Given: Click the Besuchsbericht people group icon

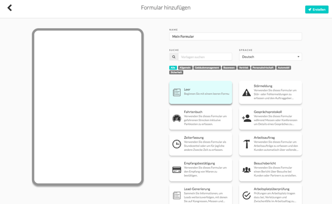Looking at the screenshot, I should [x=246, y=170].
